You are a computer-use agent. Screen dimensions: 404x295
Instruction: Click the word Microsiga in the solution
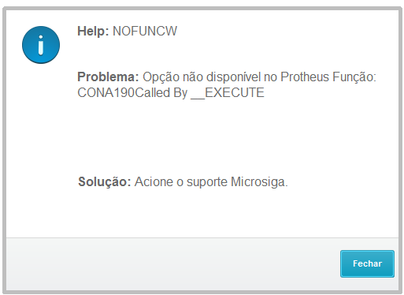pos(258,181)
